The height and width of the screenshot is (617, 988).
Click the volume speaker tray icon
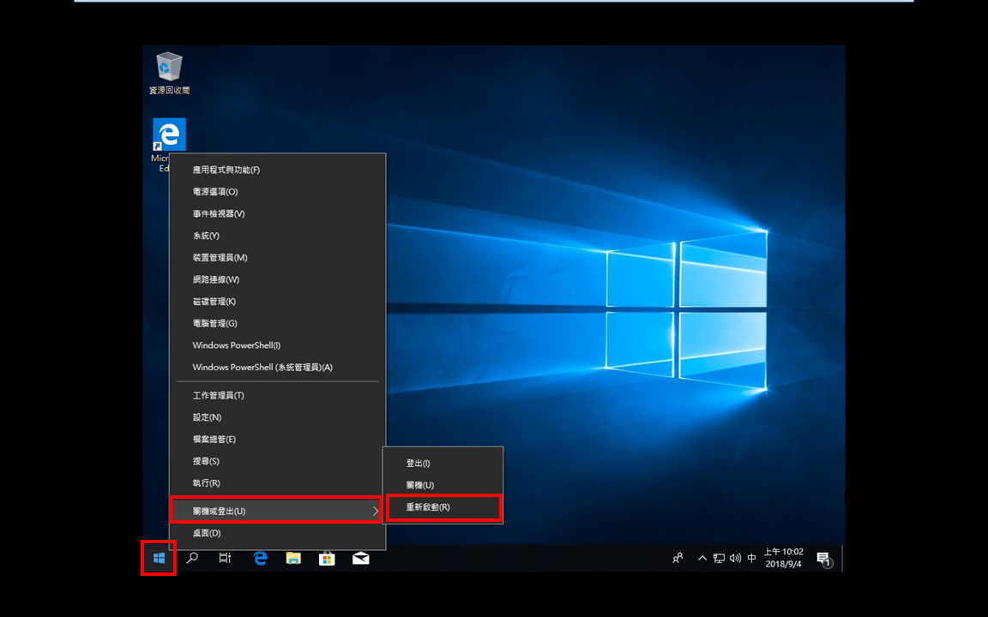(735, 559)
